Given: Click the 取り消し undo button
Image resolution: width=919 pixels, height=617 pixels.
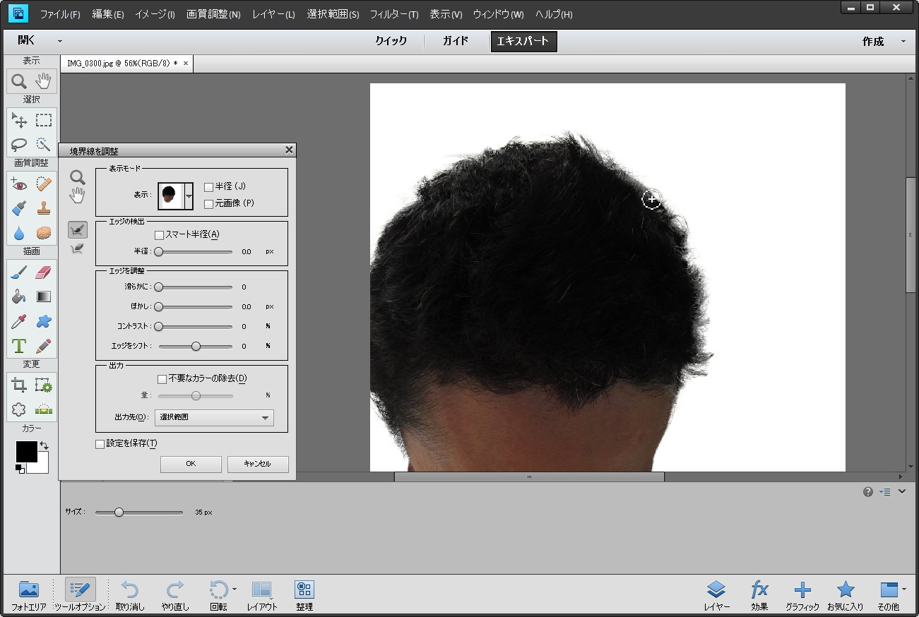Looking at the screenshot, I should point(130,595).
